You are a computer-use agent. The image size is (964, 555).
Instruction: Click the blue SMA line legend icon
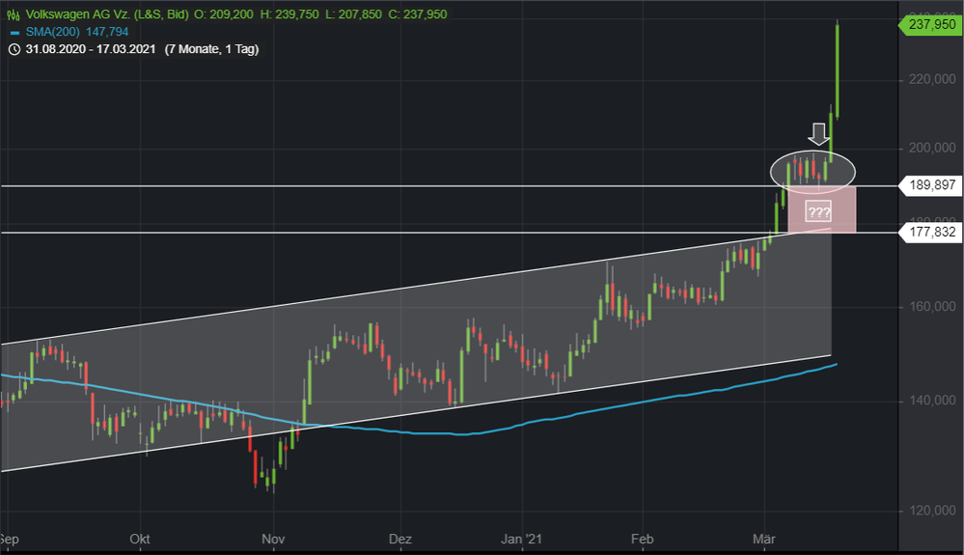click(14, 32)
